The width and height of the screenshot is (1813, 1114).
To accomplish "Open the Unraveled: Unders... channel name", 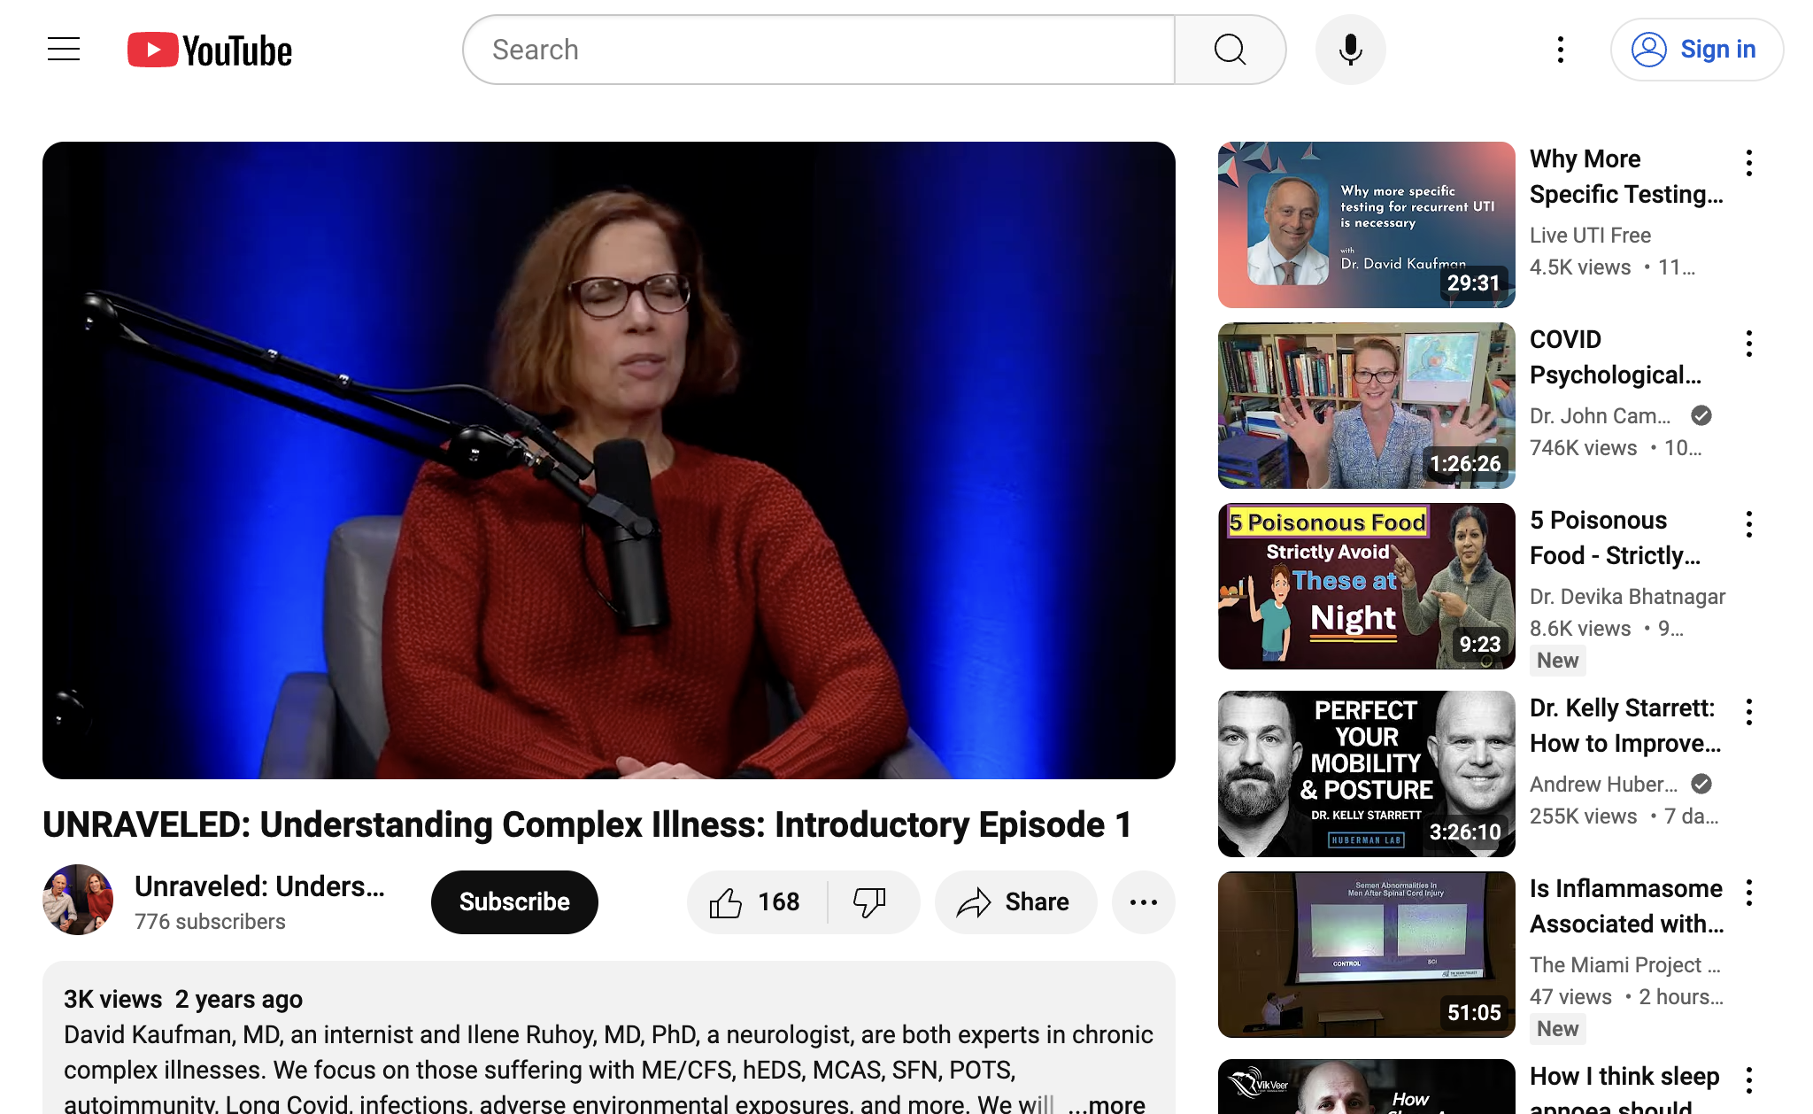I will point(259,886).
